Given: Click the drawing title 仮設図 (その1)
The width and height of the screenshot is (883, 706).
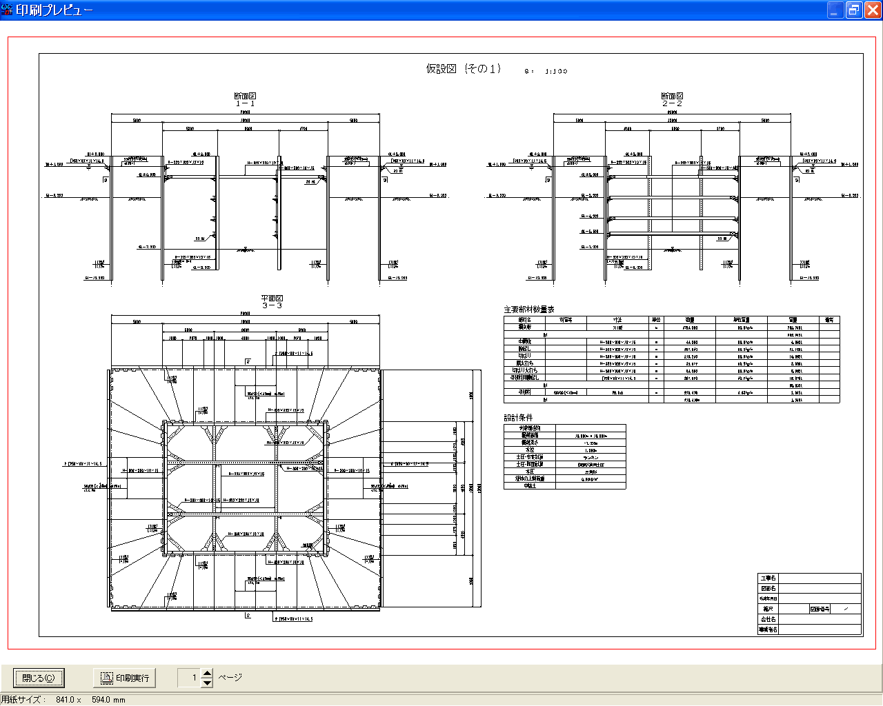Looking at the screenshot, I should coord(463,68).
